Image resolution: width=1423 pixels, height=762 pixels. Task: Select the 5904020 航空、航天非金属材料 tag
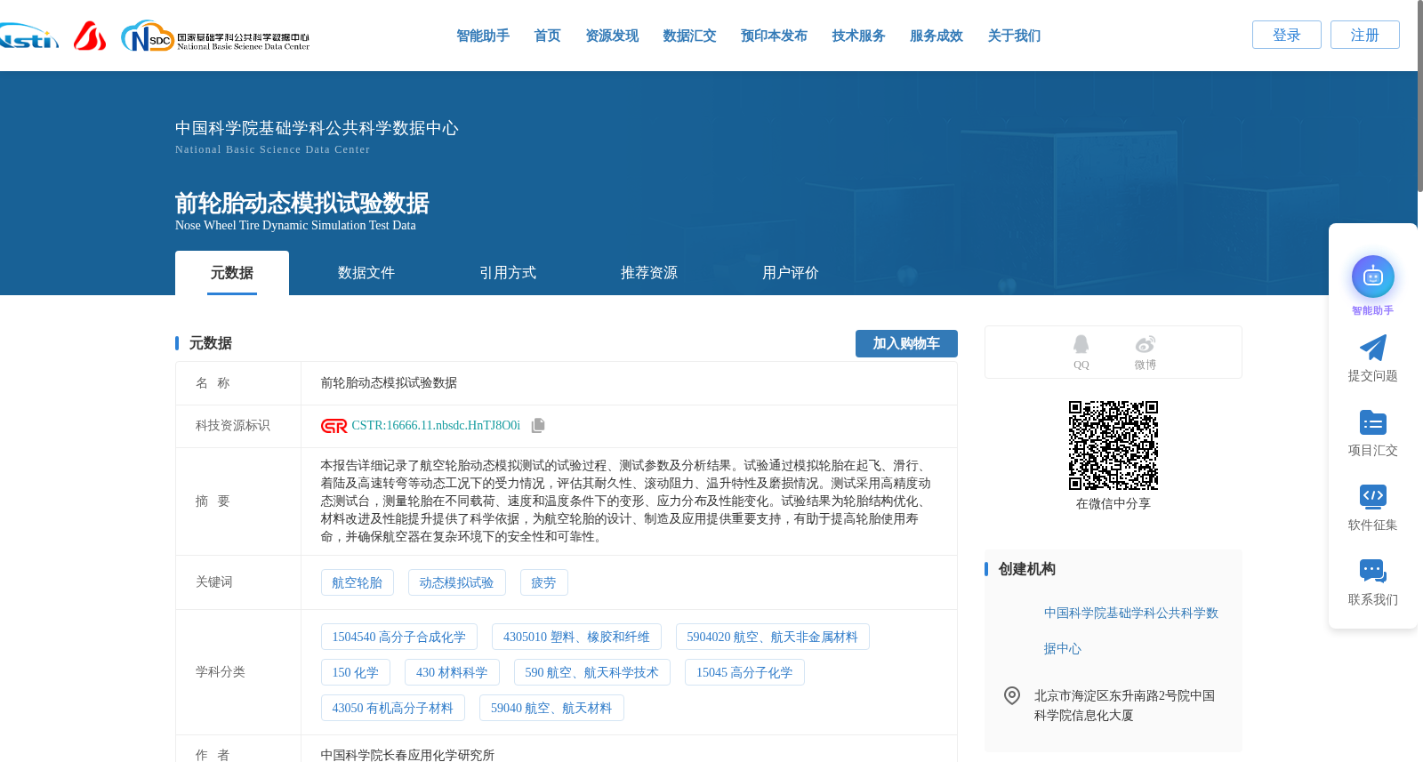[772, 637]
